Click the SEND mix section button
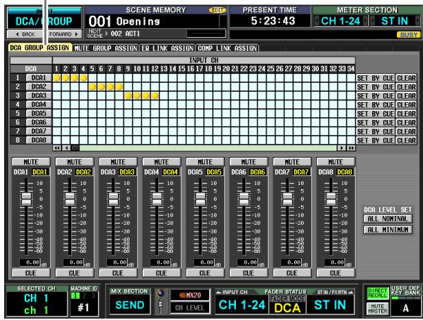This screenshot has width=423, height=320. click(130, 305)
